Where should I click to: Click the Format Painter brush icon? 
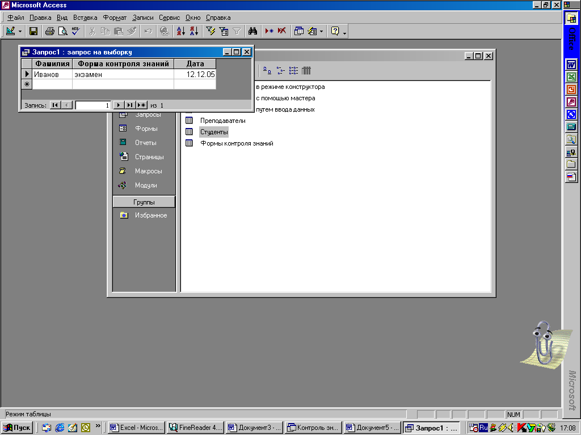tap(132, 32)
